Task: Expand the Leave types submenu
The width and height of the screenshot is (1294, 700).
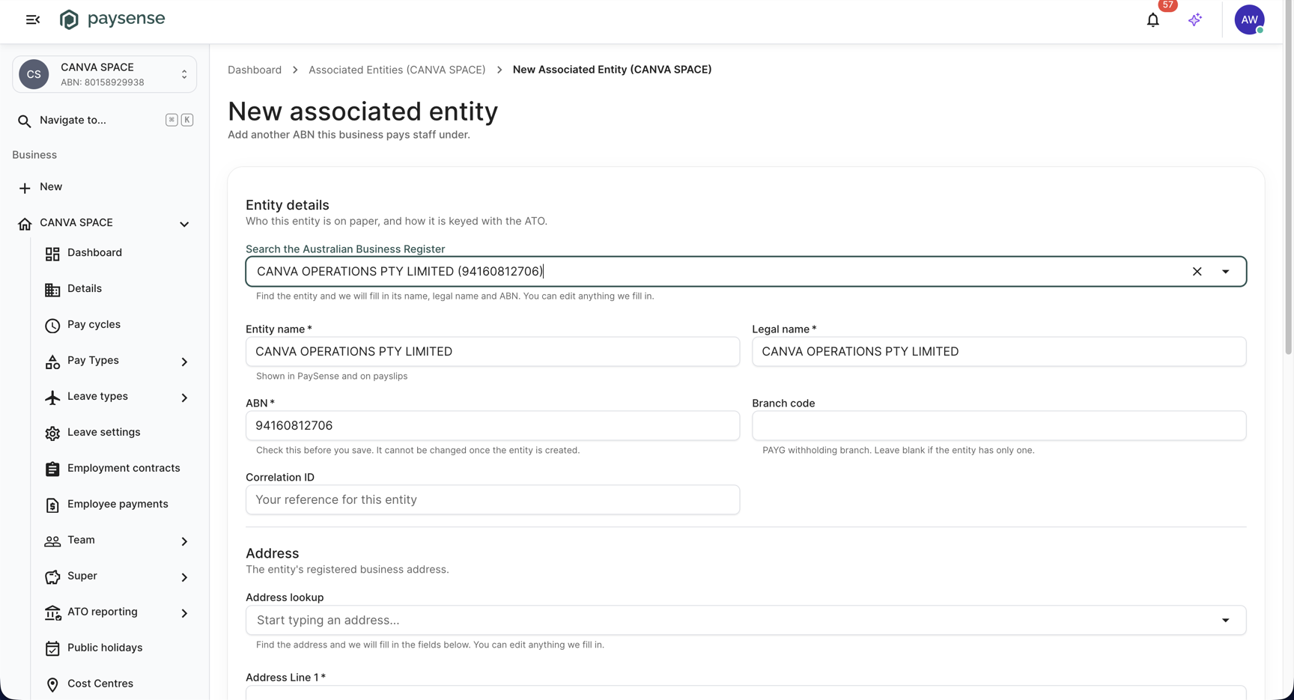Action: 184,398
